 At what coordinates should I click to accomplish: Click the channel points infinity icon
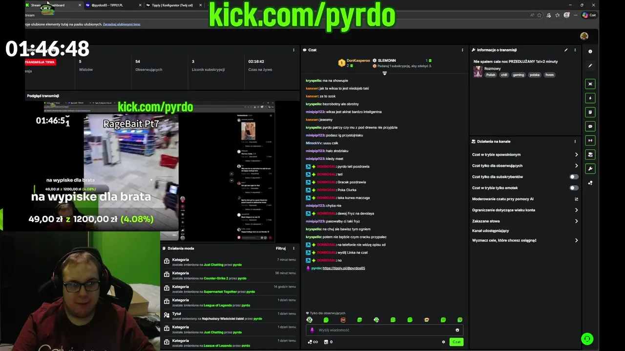313,342
